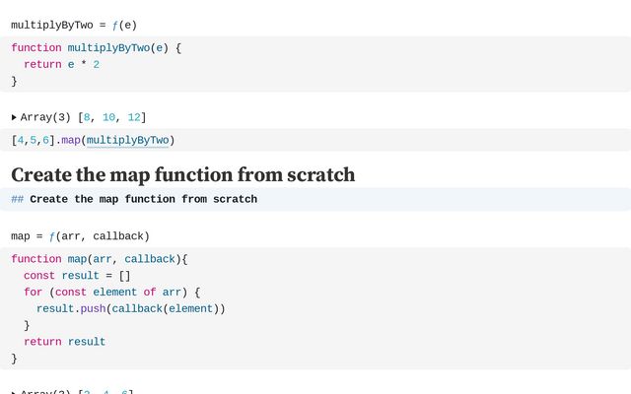Focus the markdown cell starting with ##
This screenshot has height=394, width=631.
(143, 199)
